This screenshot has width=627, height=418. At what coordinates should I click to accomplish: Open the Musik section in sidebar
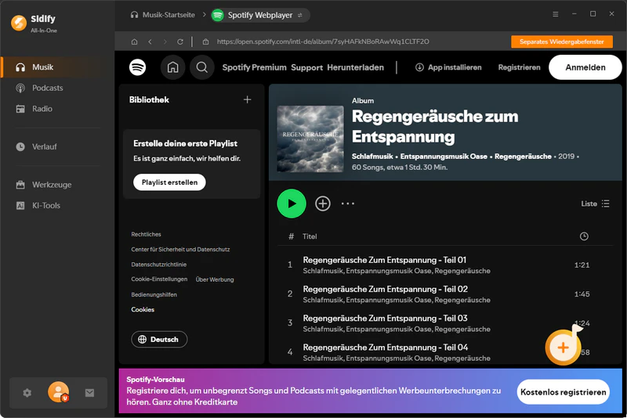pyautogui.click(x=52, y=67)
